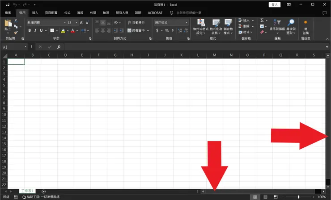331x200 pixels.
Task: Toggle Underline formatting
Action: pyautogui.click(x=41, y=30)
